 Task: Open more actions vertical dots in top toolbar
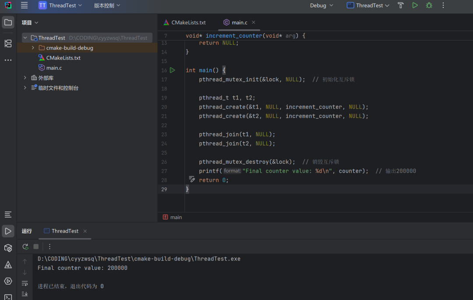click(x=443, y=5)
